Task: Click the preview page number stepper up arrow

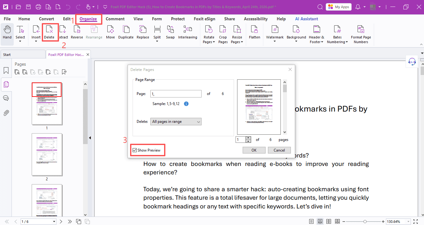Action: coord(248,138)
